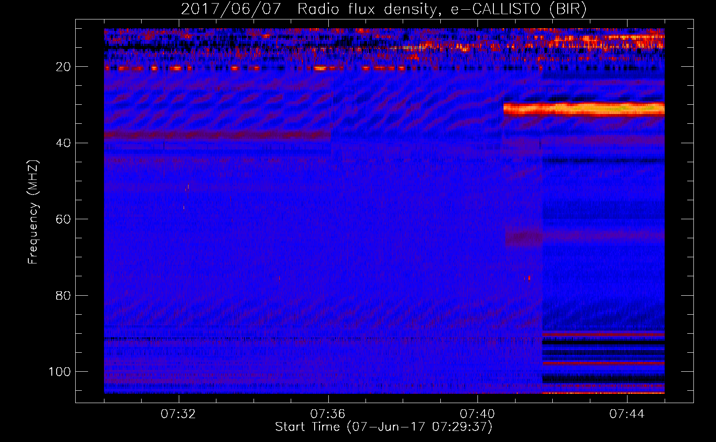The width and height of the screenshot is (716, 442).
Task: Click the 'Start Time (07-Jun-17 07:29:37)' label
Action: (x=384, y=427)
